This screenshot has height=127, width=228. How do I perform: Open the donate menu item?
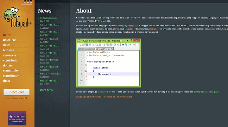(8, 65)
